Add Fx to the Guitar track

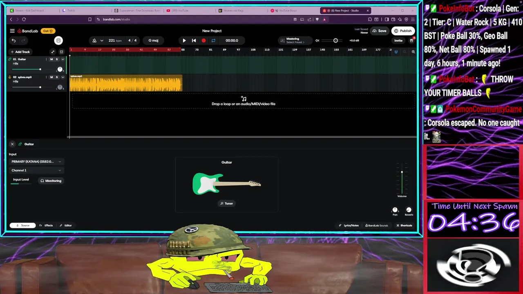[x=16, y=64]
